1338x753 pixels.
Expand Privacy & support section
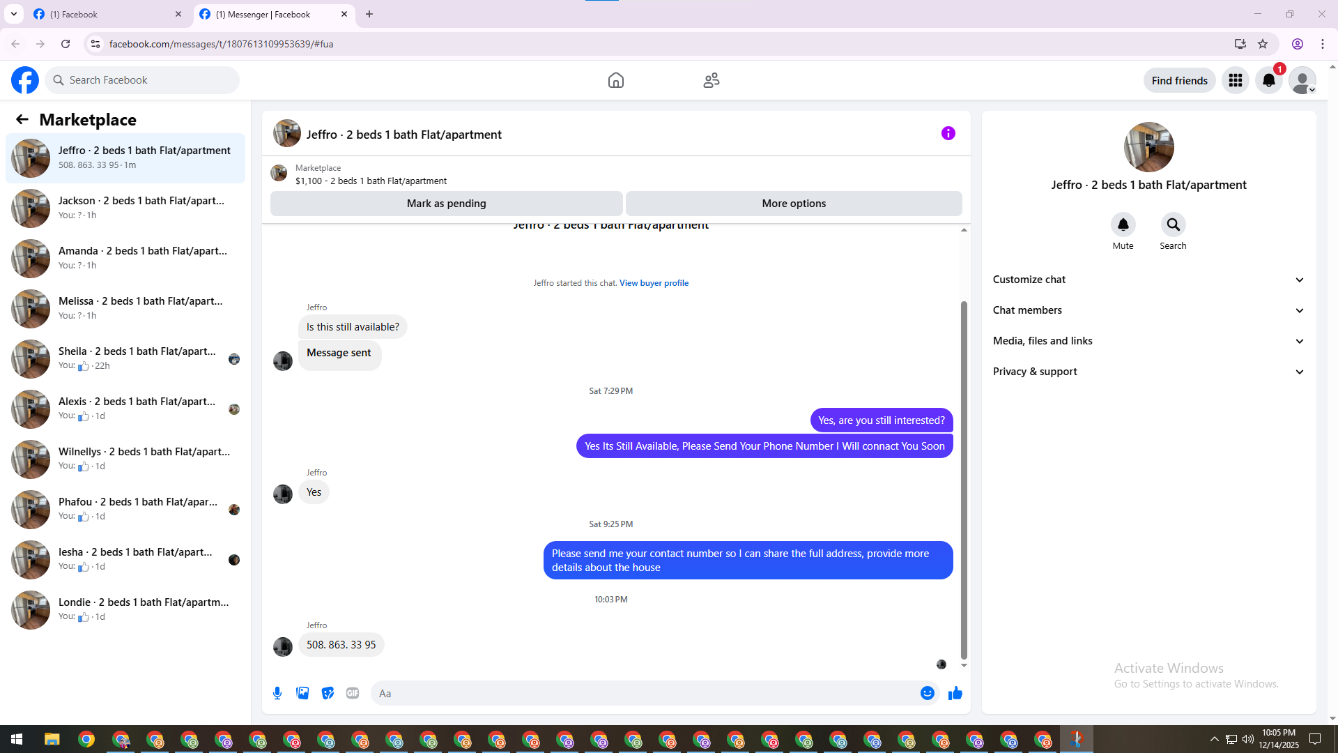coord(1148,372)
